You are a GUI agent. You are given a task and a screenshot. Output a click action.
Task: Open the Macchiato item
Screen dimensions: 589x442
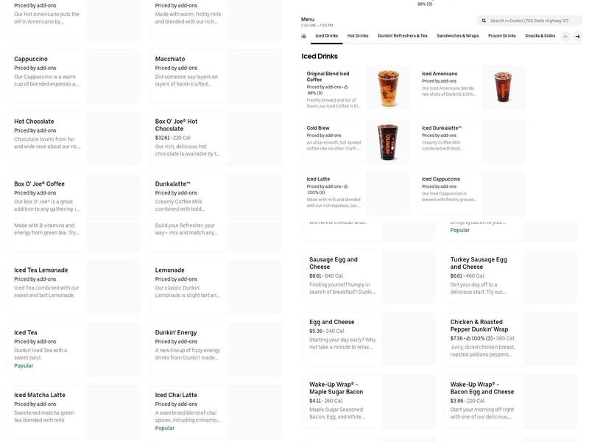(x=215, y=77)
